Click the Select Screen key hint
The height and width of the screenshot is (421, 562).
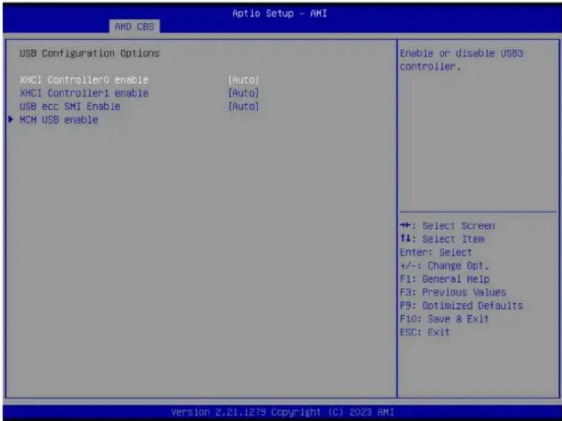coord(447,226)
